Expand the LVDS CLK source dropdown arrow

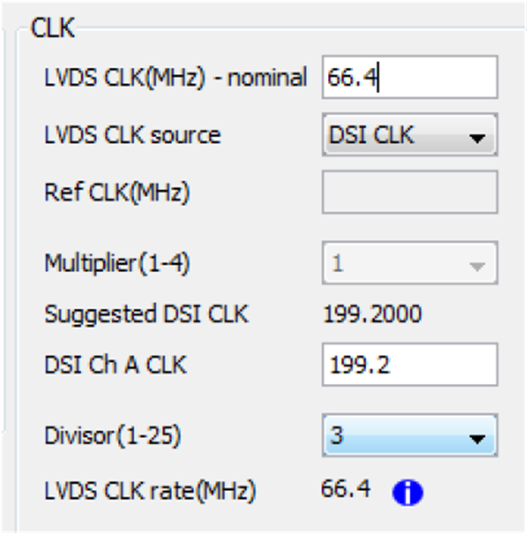(476, 137)
